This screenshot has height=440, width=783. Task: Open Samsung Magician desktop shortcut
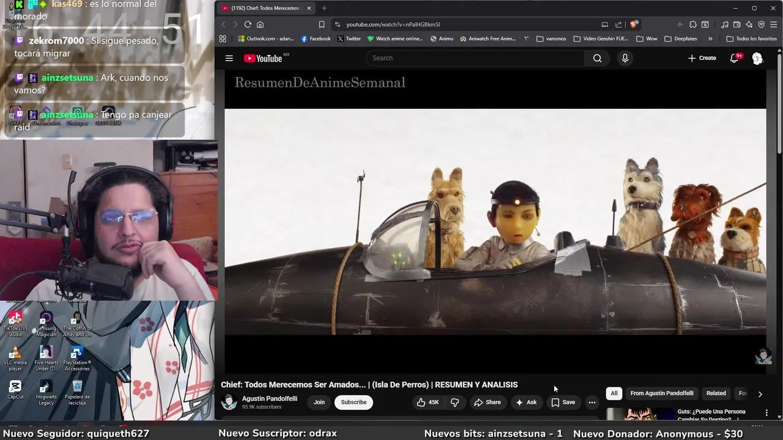click(x=46, y=324)
